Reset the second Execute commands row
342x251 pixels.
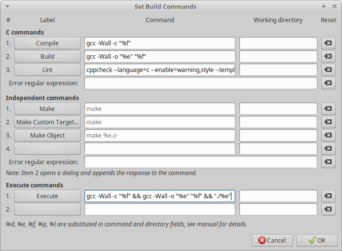[328, 210]
